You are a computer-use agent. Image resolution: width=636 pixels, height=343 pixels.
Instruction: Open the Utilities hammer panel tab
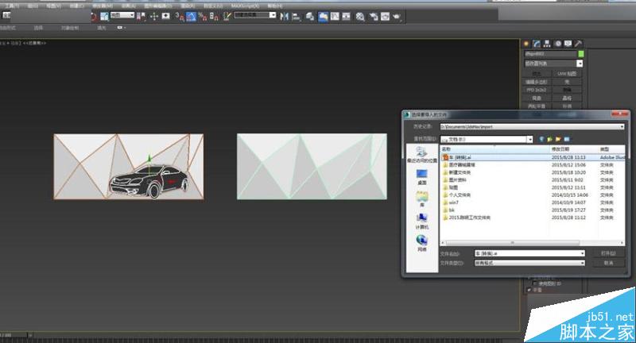coord(579,43)
